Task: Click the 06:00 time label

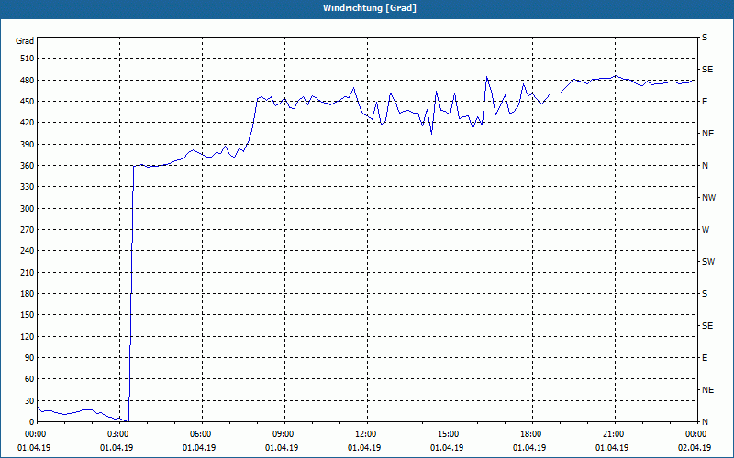Action: coord(199,434)
